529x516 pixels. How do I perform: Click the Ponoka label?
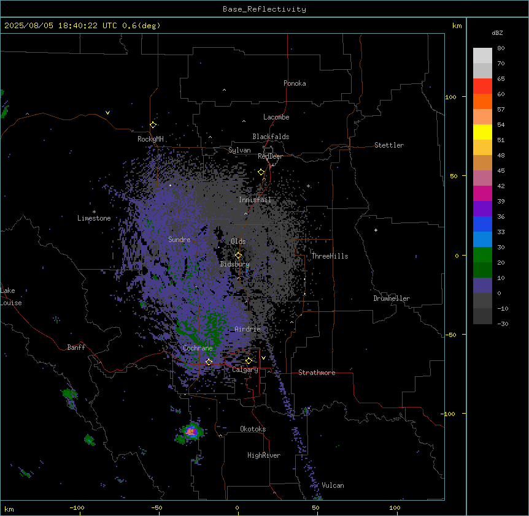click(295, 83)
